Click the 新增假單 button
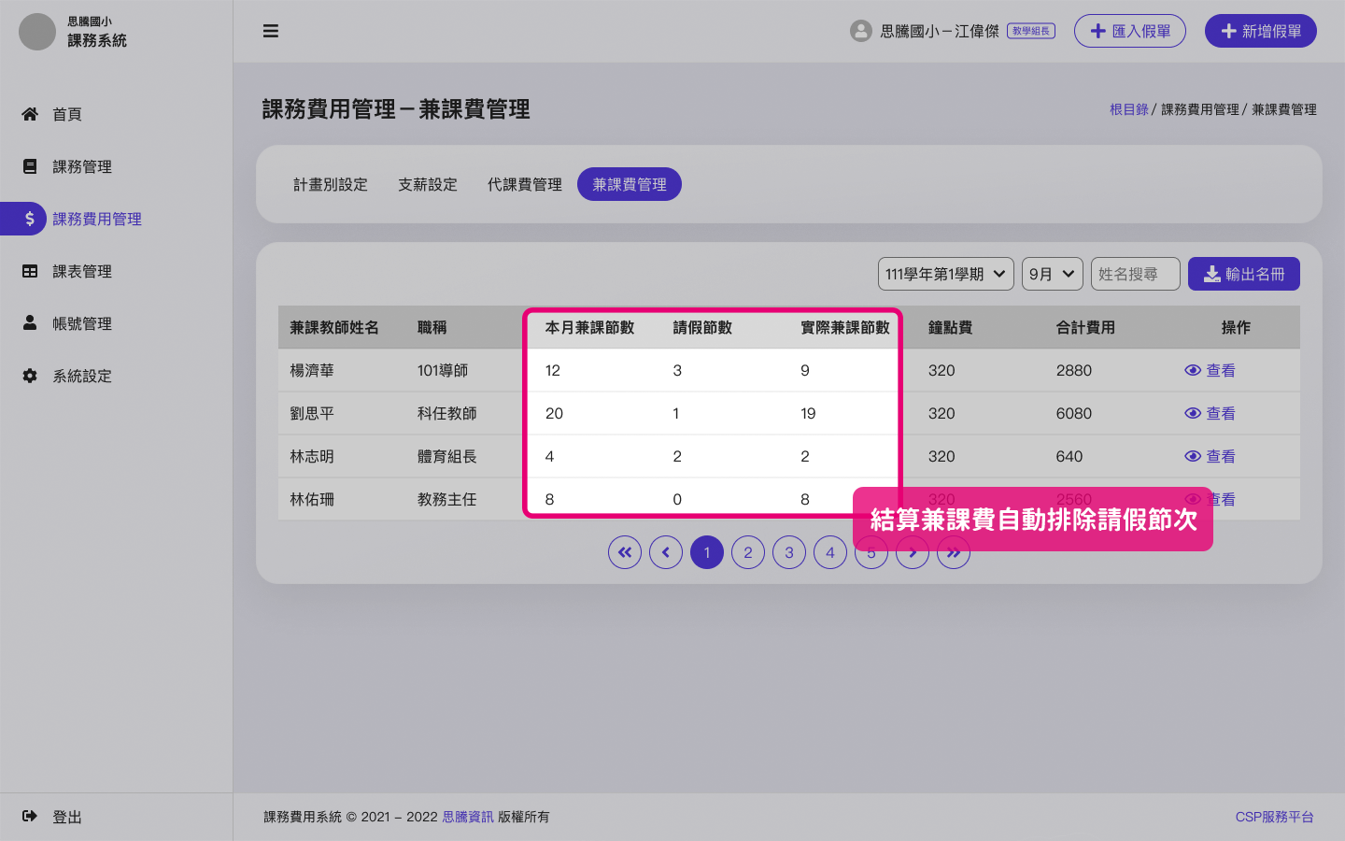The image size is (1345, 841). (x=1260, y=31)
